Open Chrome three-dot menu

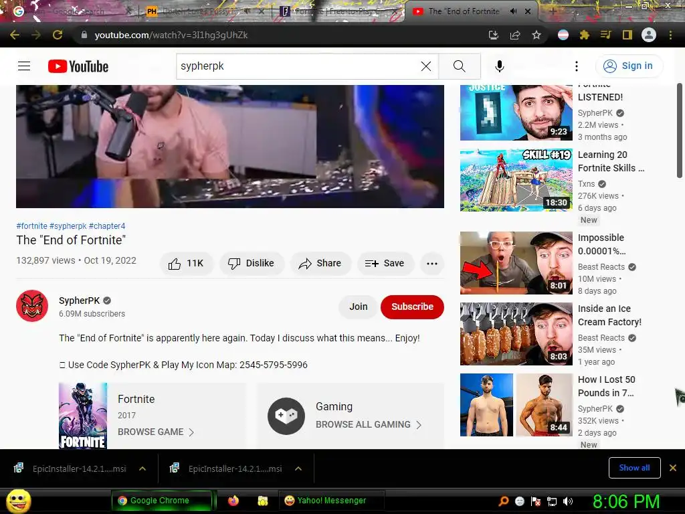tap(670, 35)
